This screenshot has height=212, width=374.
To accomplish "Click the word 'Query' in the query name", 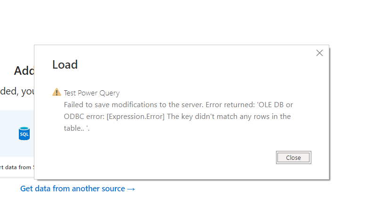I will tap(109, 93).
